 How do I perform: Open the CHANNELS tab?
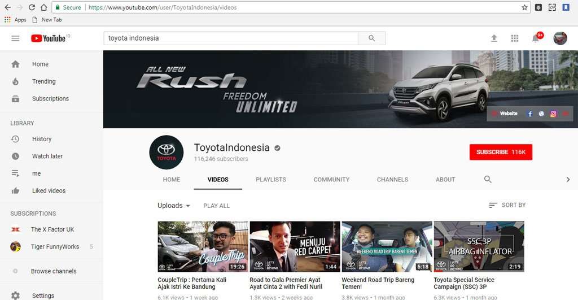[393, 179]
